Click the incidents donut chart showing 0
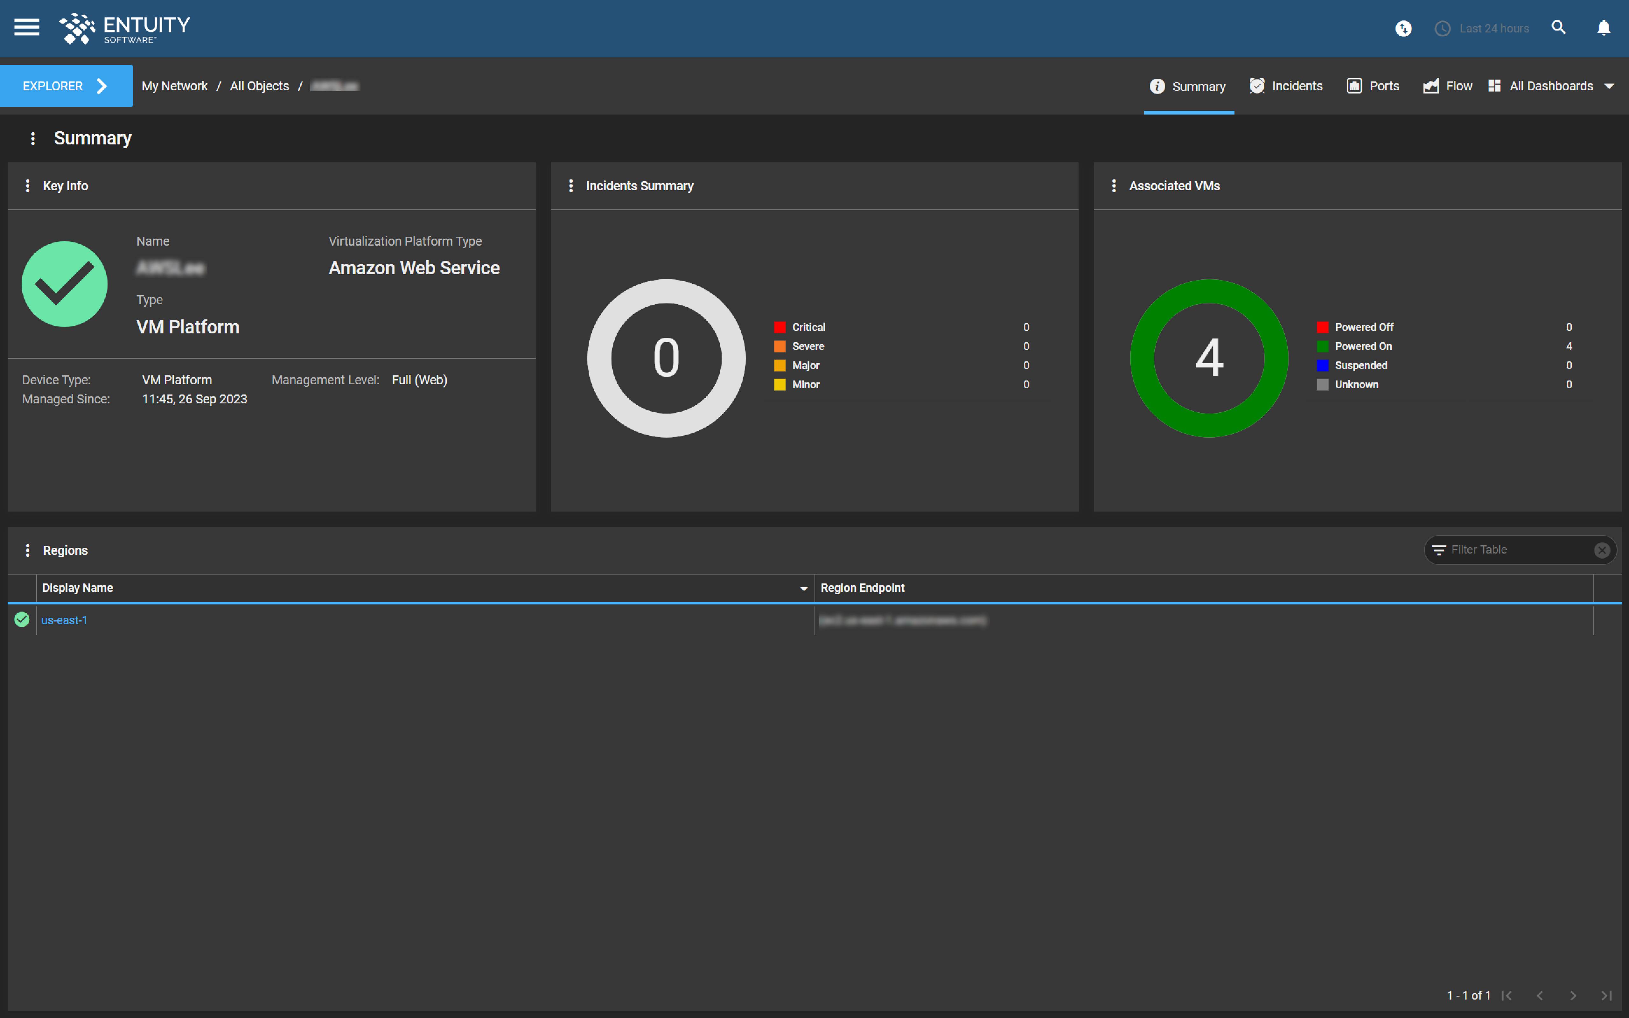This screenshot has width=1629, height=1018. (x=667, y=358)
